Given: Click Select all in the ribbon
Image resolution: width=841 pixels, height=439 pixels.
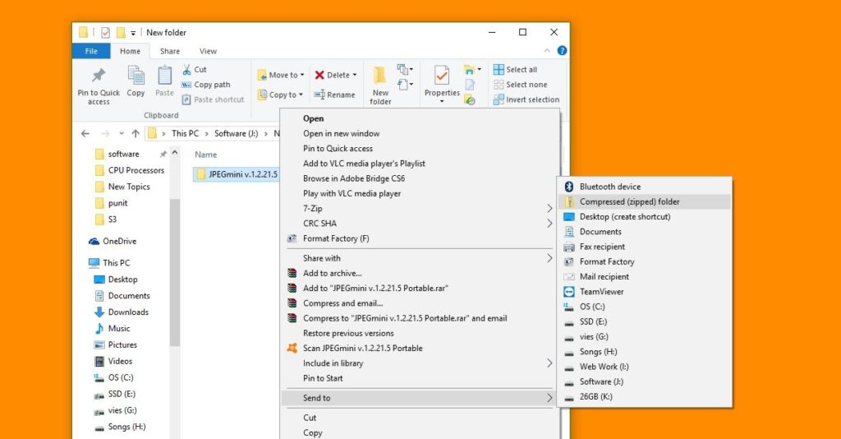Looking at the screenshot, I should click(521, 70).
